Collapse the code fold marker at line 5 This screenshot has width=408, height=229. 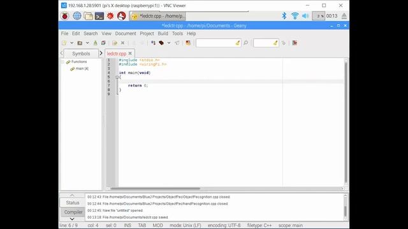[117, 77]
